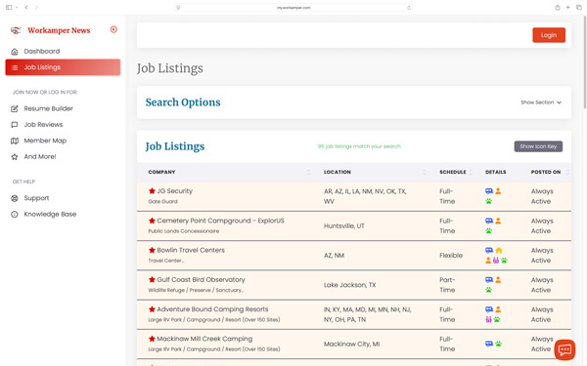The height and width of the screenshot is (366, 587).
Task: Click the blue RV icon in JG Security row
Action: tap(489, 191)
